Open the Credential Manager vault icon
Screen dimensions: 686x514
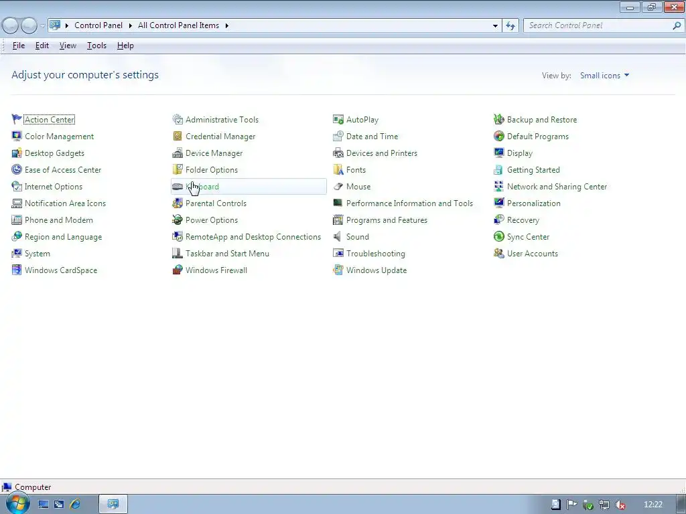[x=177, y=136]
